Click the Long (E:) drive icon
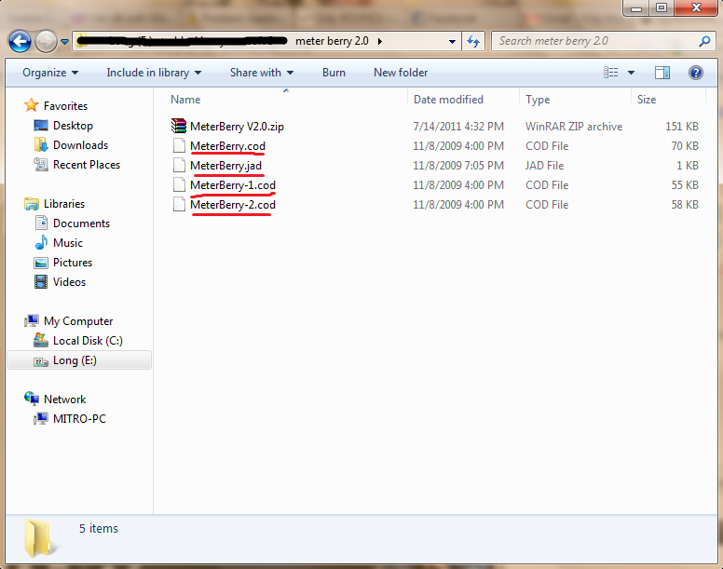Image resolution: width=723 pixels, height=569 pixels. click(41, 361)
